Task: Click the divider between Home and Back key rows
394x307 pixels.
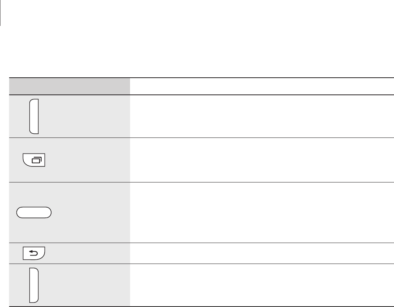Action: [x=201, y=243]
